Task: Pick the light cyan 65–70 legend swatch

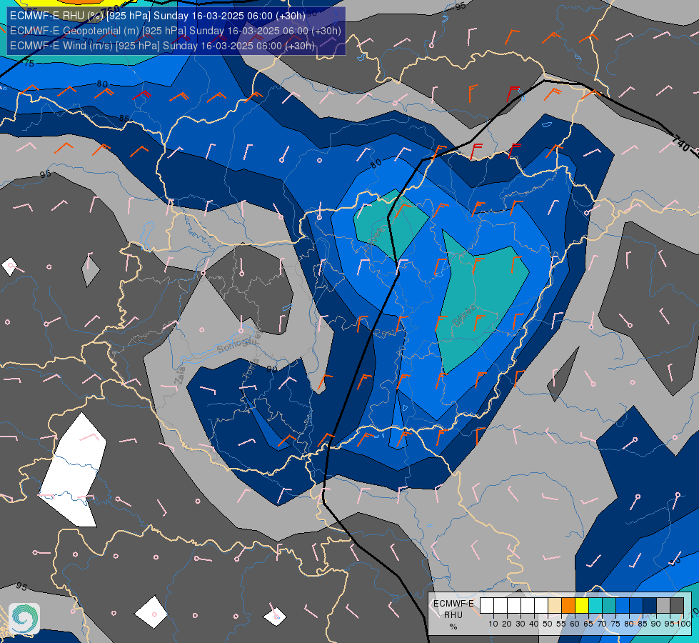Action: pyautogui.click(x=595, y=606)
